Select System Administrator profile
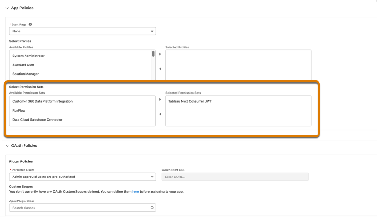This screenshot has height=217, width=377. coord(29,56)
